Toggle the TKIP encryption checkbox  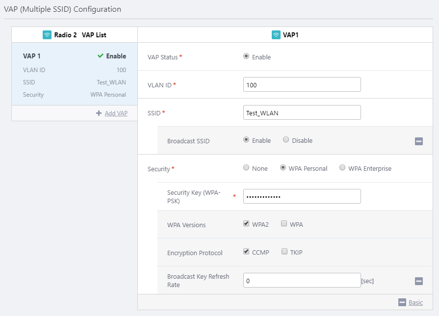(x=284, y=251)
